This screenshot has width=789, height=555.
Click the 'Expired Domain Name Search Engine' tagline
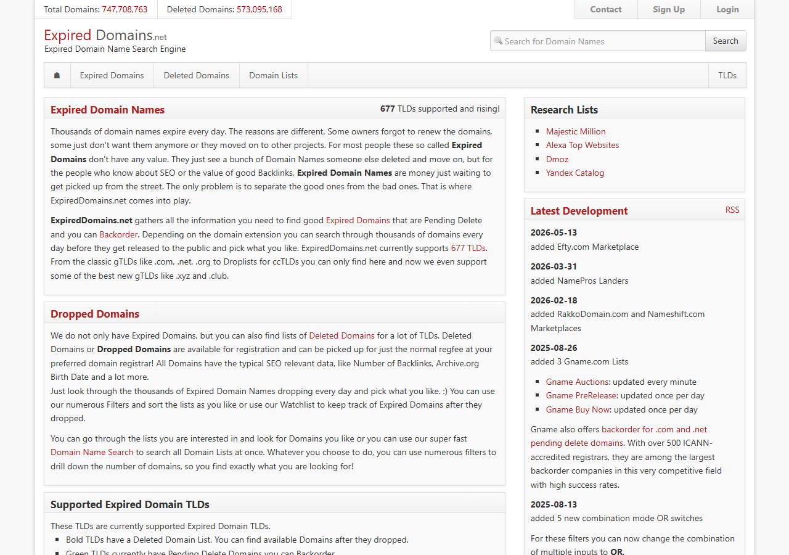tap(115, 49)
